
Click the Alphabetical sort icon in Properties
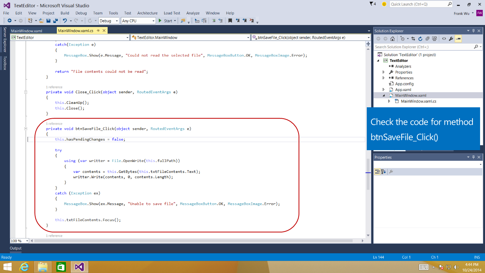(383, 172)
